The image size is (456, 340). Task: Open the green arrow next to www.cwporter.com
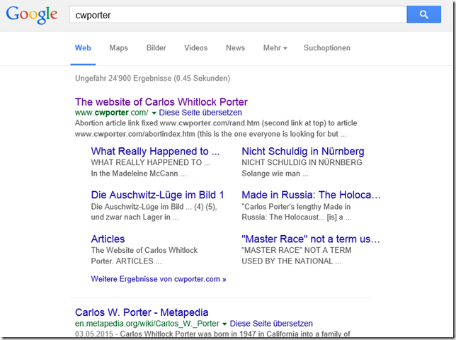point(154,113)
